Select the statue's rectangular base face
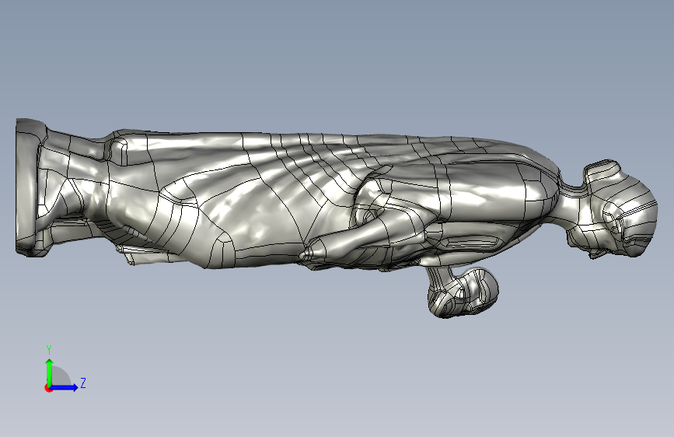This screenshot has width=674, height=437. click(26, 187)
